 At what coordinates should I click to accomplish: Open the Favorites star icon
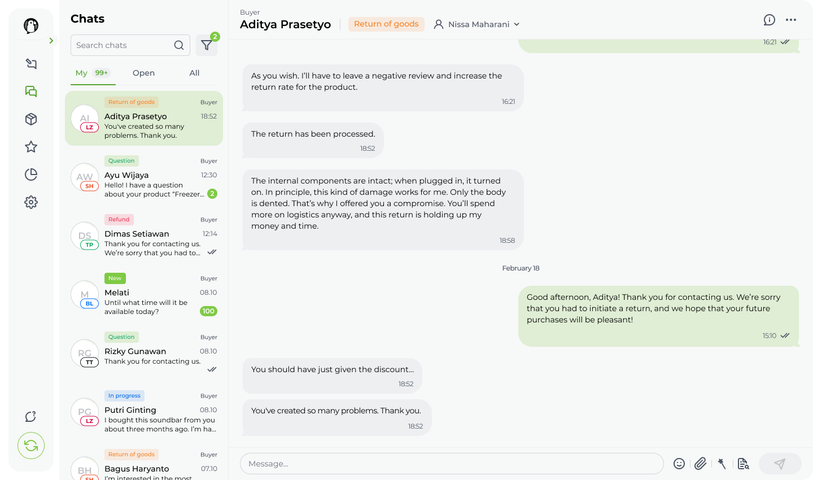click(30, 147)
